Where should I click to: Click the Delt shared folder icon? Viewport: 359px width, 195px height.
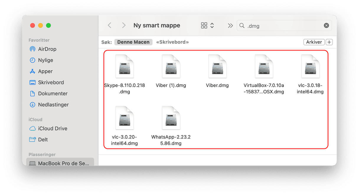(x=32, y=139)
